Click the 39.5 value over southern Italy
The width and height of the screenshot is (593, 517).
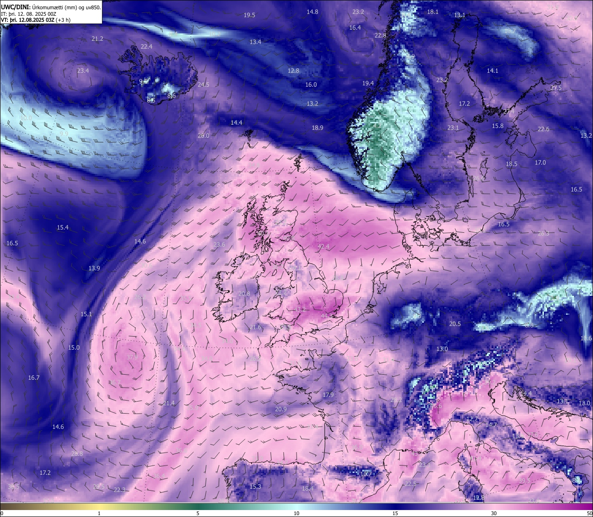point(524,481)
